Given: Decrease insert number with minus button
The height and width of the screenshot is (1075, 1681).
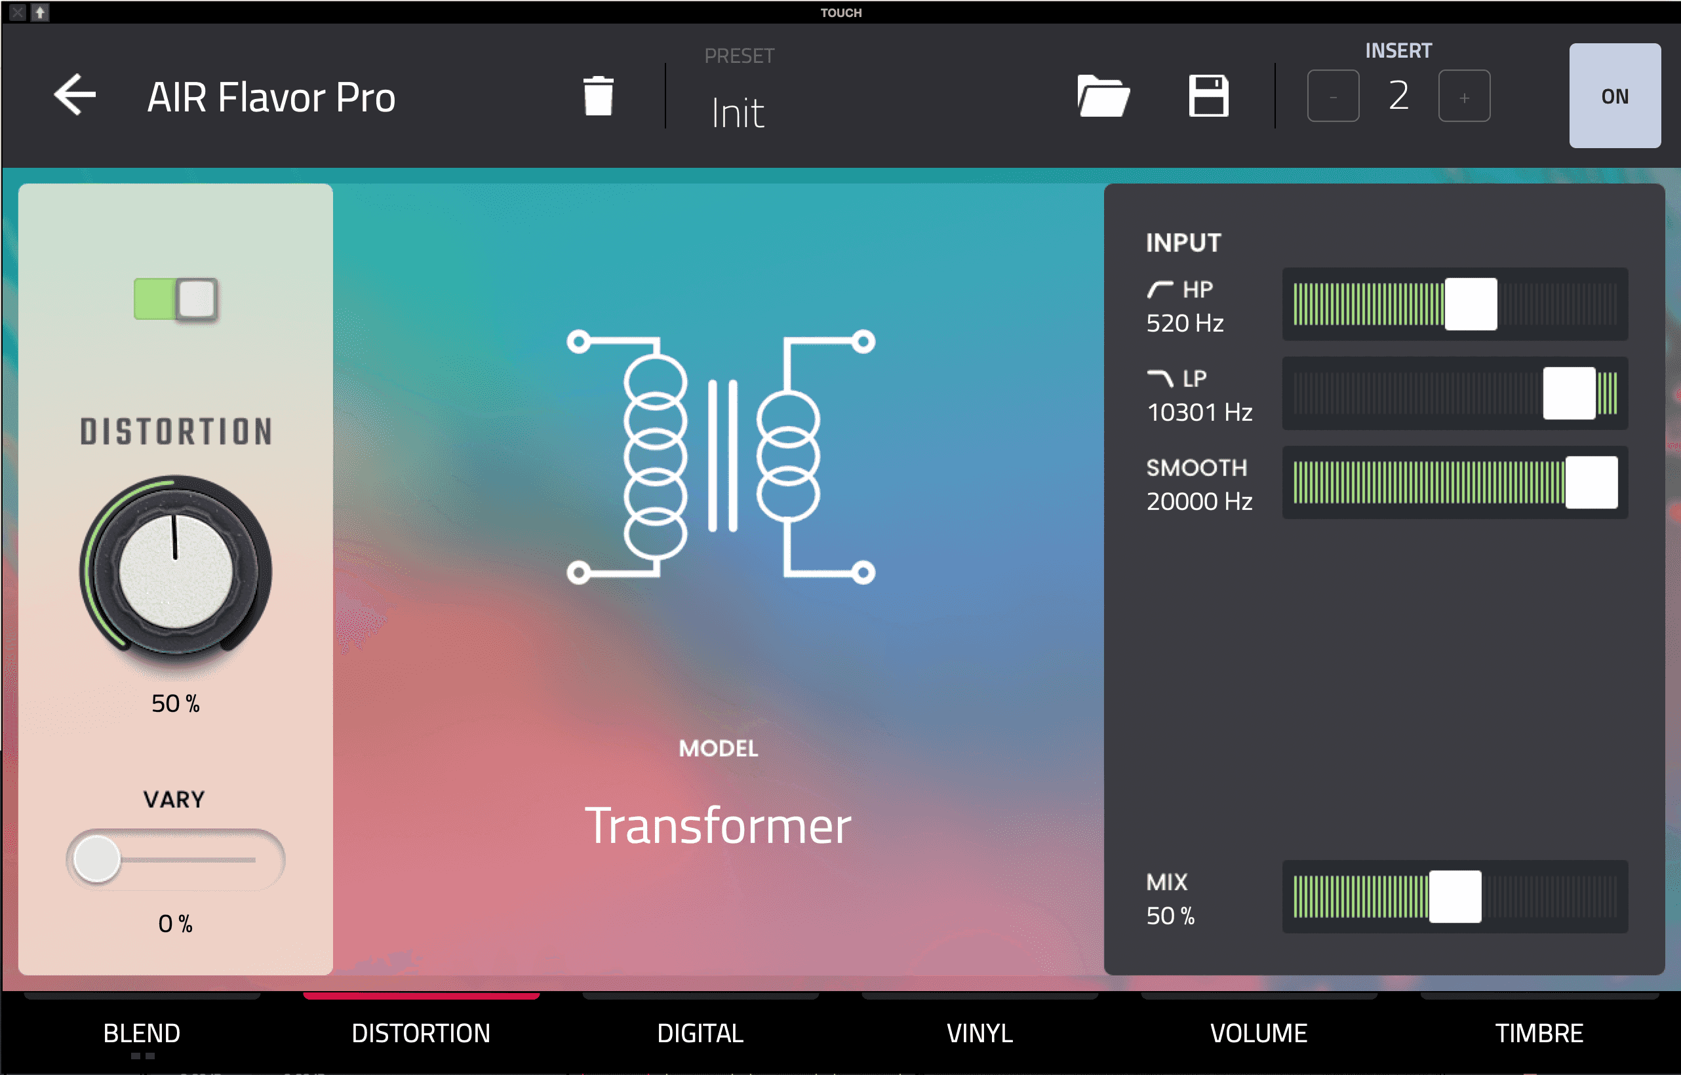Looking at the screenshot, I should coord(1333,96).
